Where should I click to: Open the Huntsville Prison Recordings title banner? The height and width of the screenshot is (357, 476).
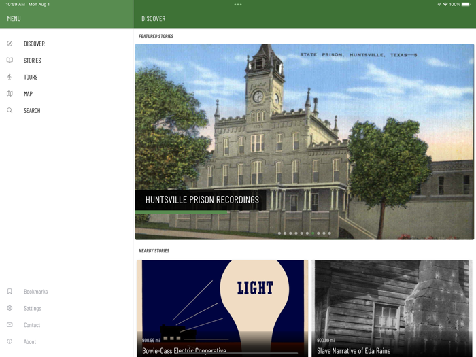pos(201,200)
